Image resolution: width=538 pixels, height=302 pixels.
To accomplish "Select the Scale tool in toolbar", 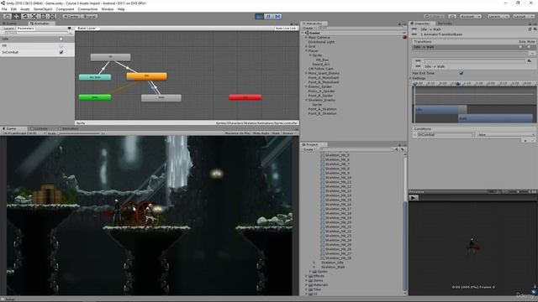I will click(x=34, y=16).
